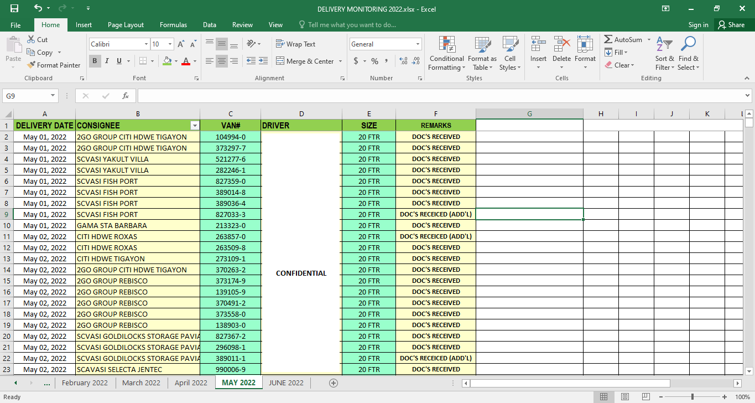
Task: Switch to the Insert ribbon tab
Action: point(84,25)
